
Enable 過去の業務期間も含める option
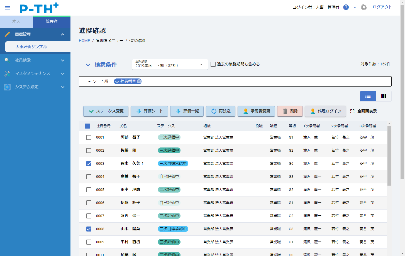coord(213,64)
